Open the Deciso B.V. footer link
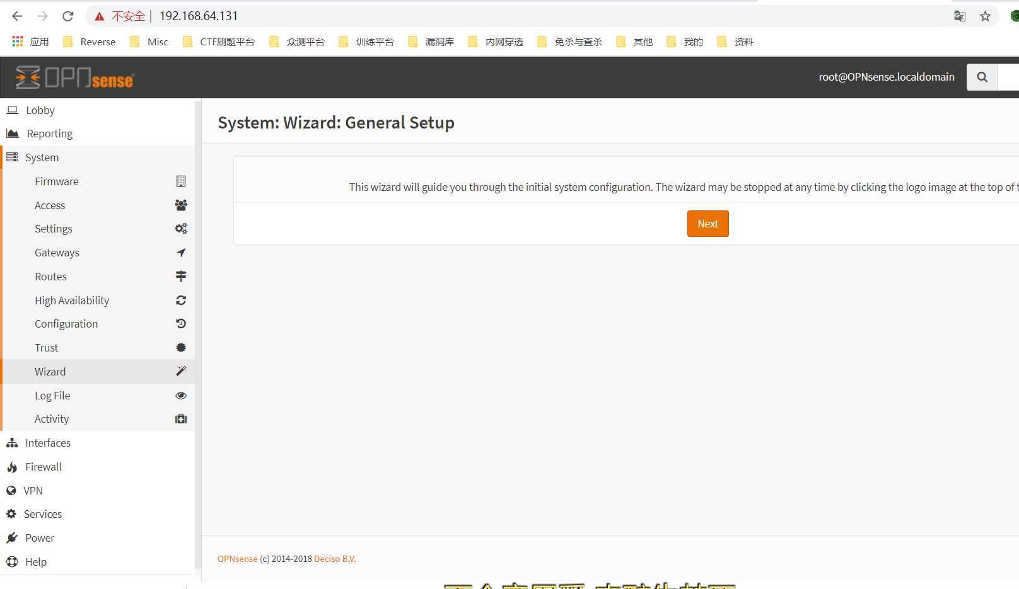The image size is (1019, 589). [x=335, y=559]
